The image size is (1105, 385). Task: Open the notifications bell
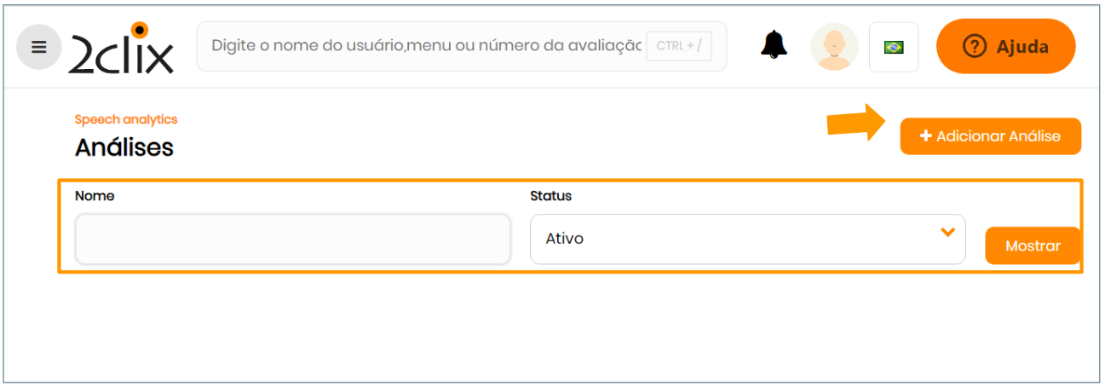tap(774, 45)
